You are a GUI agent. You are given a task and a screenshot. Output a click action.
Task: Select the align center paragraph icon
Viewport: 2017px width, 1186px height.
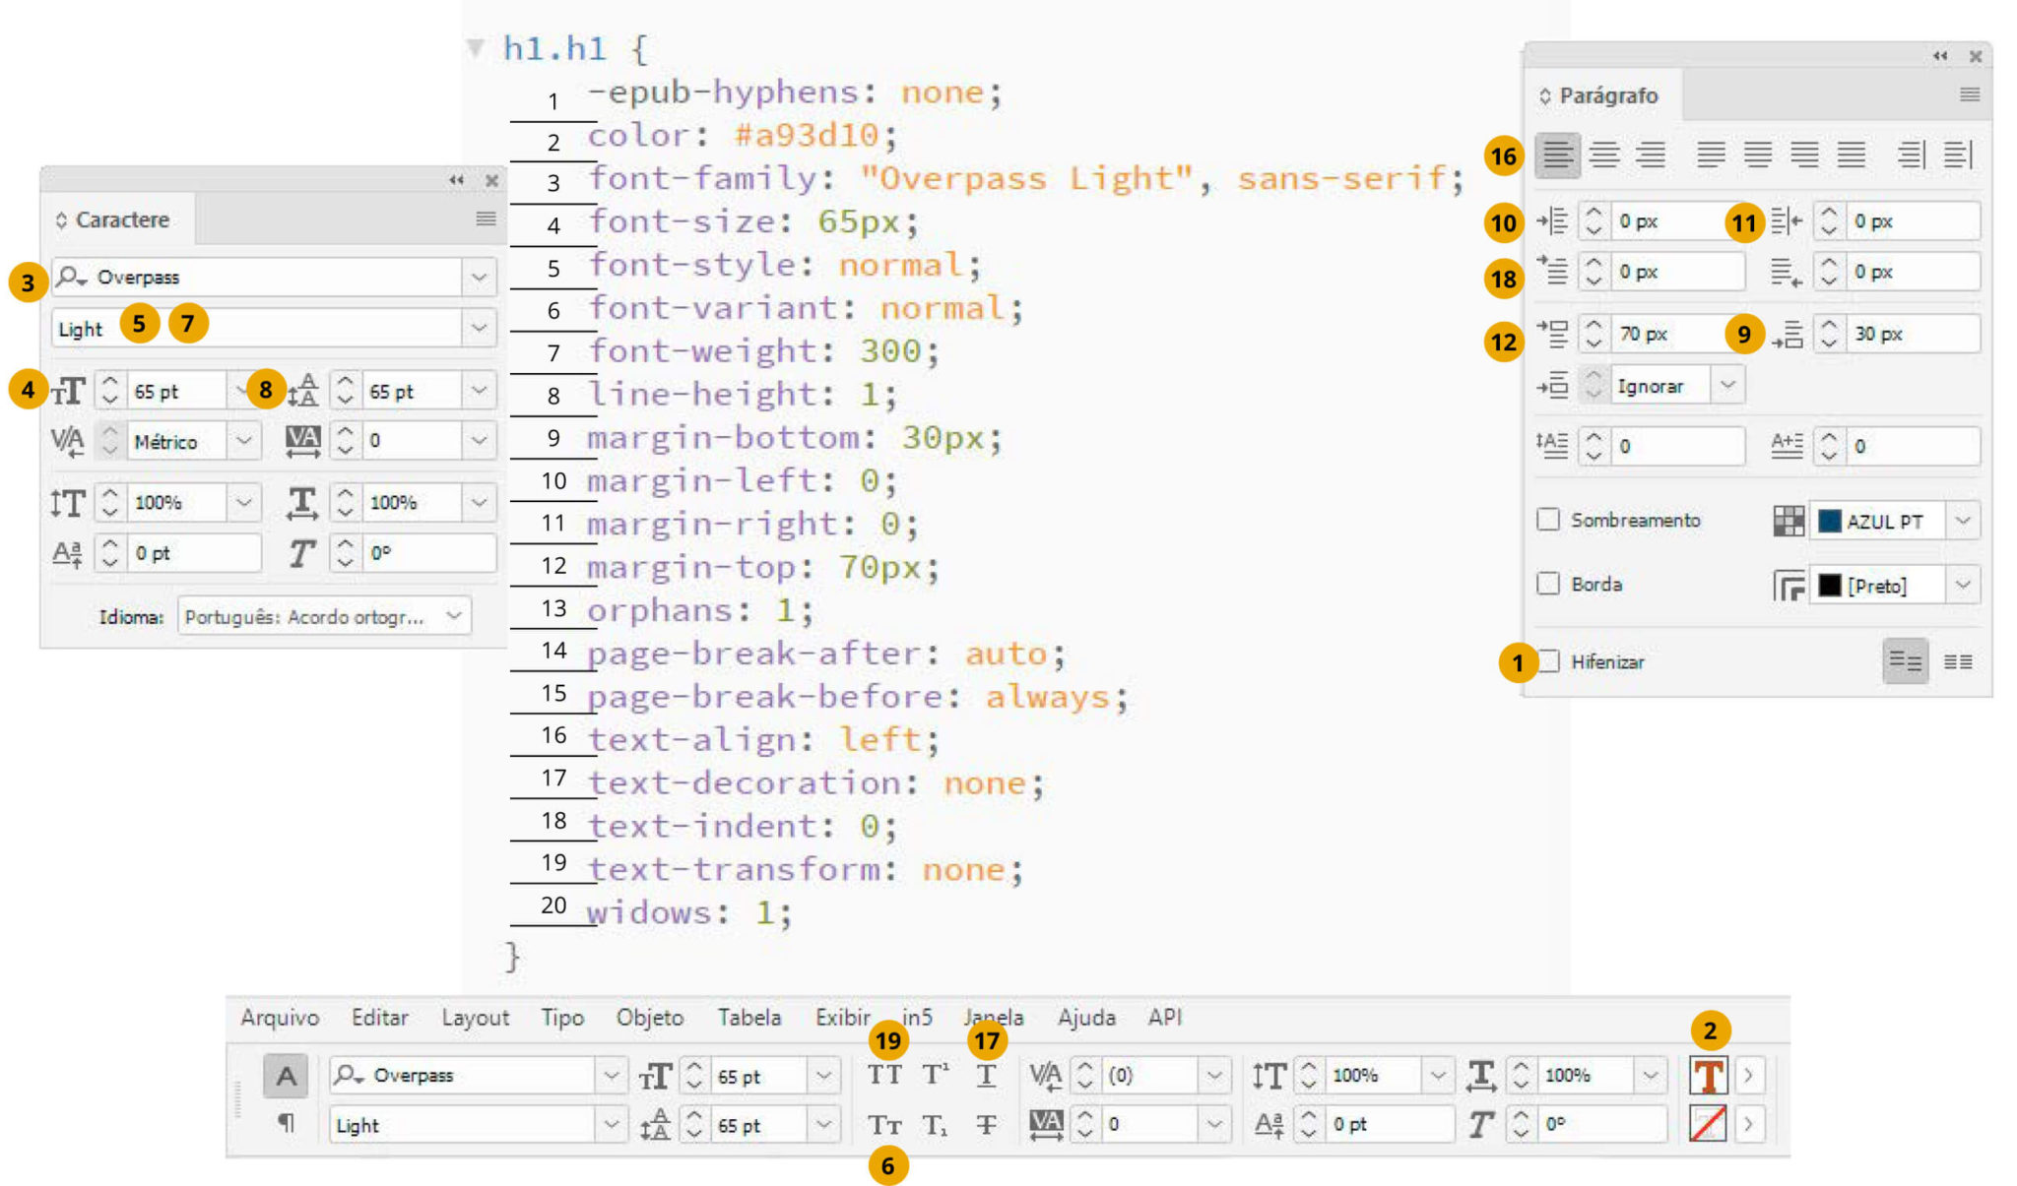(1604, 155)
